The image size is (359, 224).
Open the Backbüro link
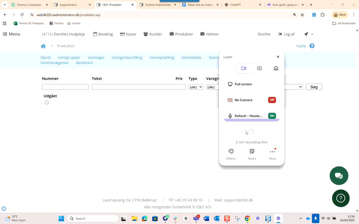click(x=84, y=63)
